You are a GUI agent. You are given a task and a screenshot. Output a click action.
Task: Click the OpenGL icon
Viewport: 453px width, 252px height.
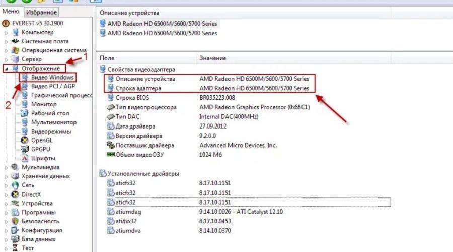(x=25, y=140)
